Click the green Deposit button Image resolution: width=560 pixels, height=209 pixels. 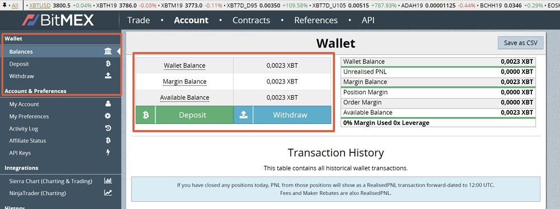(185, 115)
